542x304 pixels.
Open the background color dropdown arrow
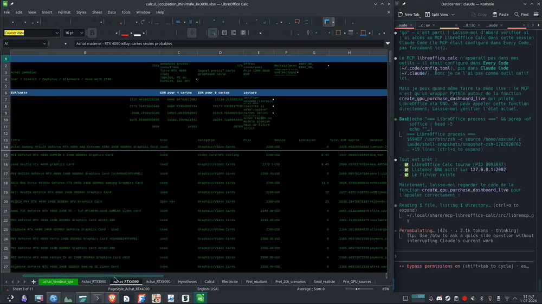point(144,33)
